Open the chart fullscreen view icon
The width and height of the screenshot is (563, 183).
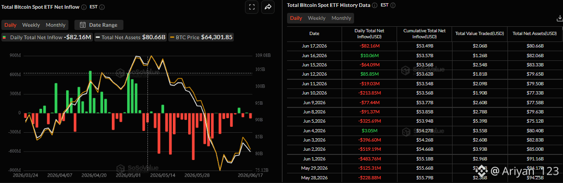click(x=252, y=7)
